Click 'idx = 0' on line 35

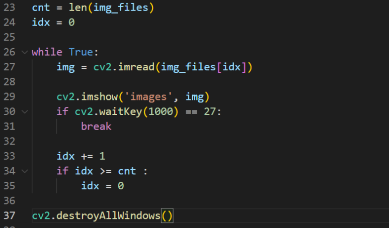[x=103, y=186]
